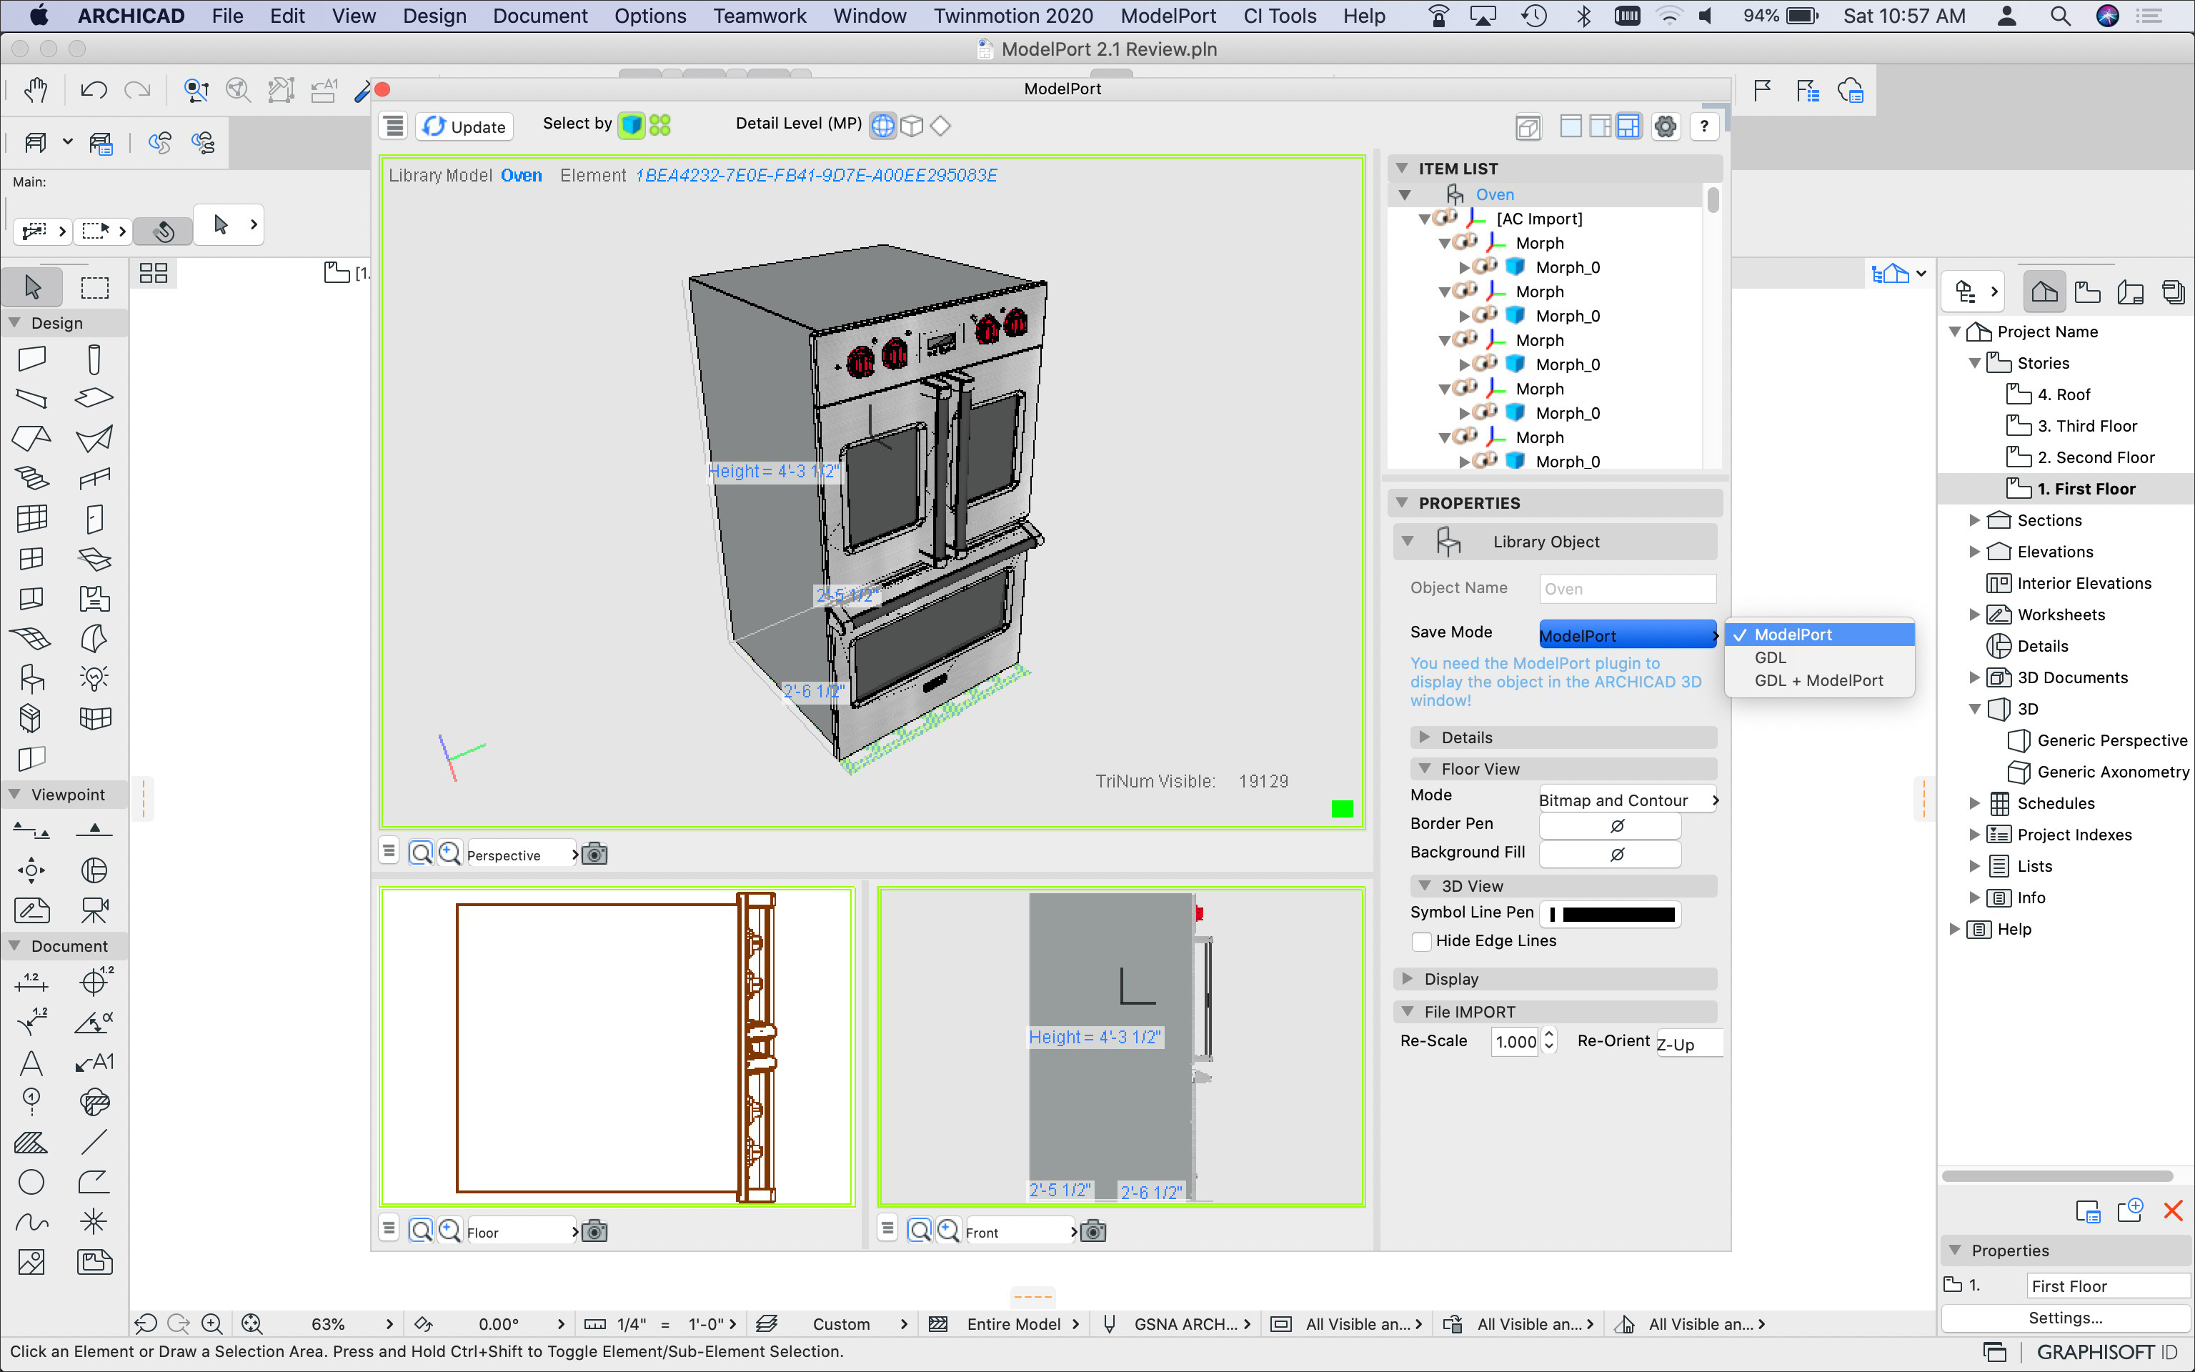Open the ModelPort hamburger menu icon

pyautogui.click(x=394, y=126)
